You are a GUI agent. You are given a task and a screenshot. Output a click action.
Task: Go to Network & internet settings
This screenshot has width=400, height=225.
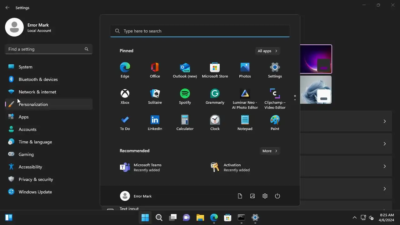pos(49,92)
